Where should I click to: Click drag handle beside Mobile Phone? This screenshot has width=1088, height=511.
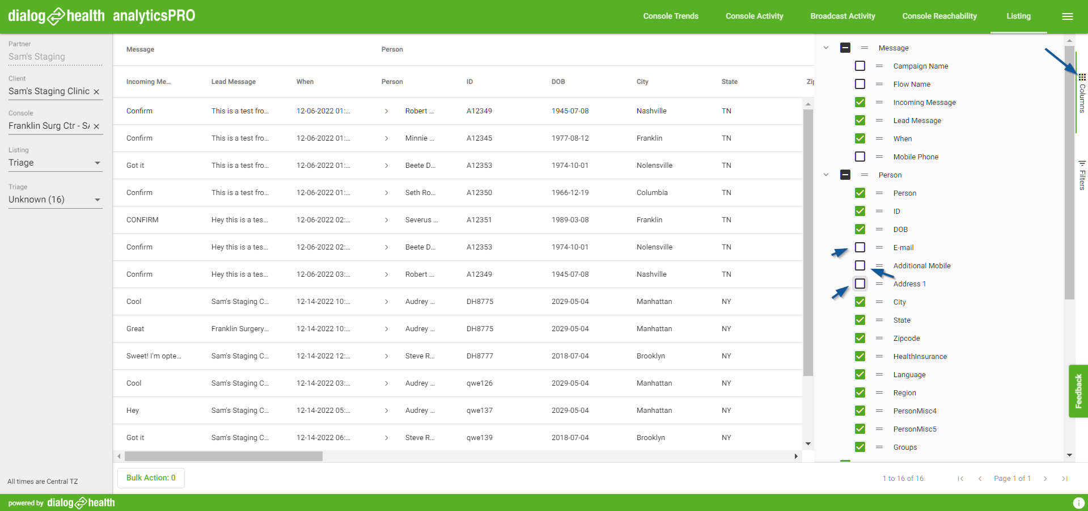(879, 157)
